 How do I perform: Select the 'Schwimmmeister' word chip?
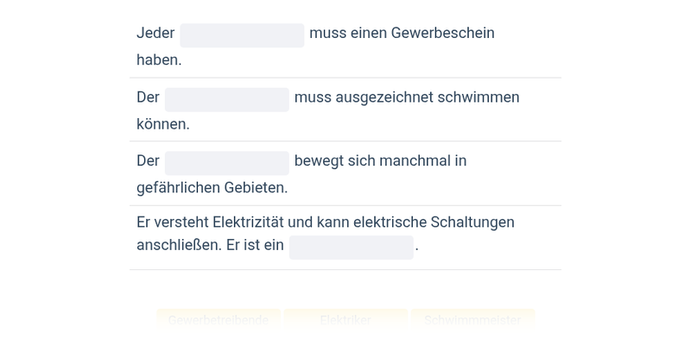pos(472,320)
